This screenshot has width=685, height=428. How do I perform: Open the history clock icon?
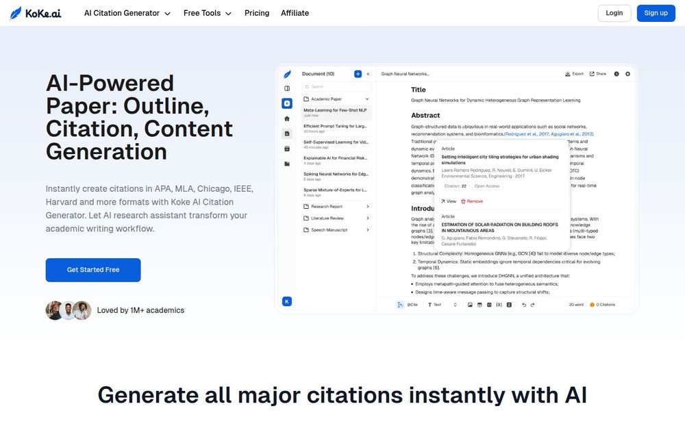616,74
